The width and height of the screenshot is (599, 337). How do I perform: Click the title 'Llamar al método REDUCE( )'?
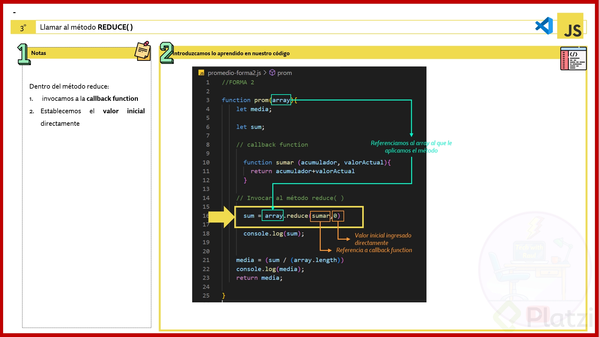86,27
